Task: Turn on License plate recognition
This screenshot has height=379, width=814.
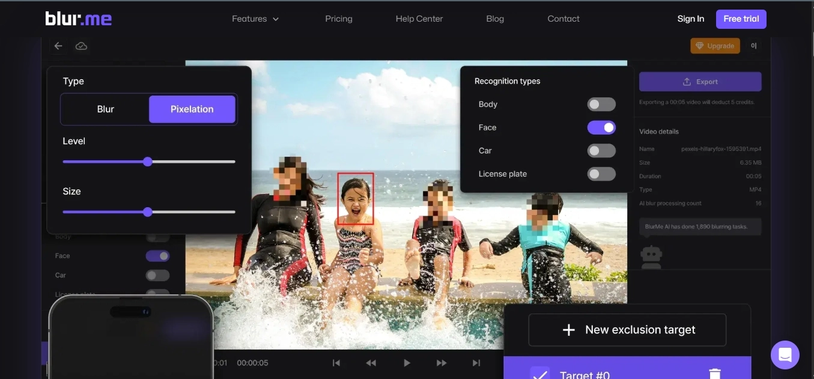Action: tap(601, 174)
